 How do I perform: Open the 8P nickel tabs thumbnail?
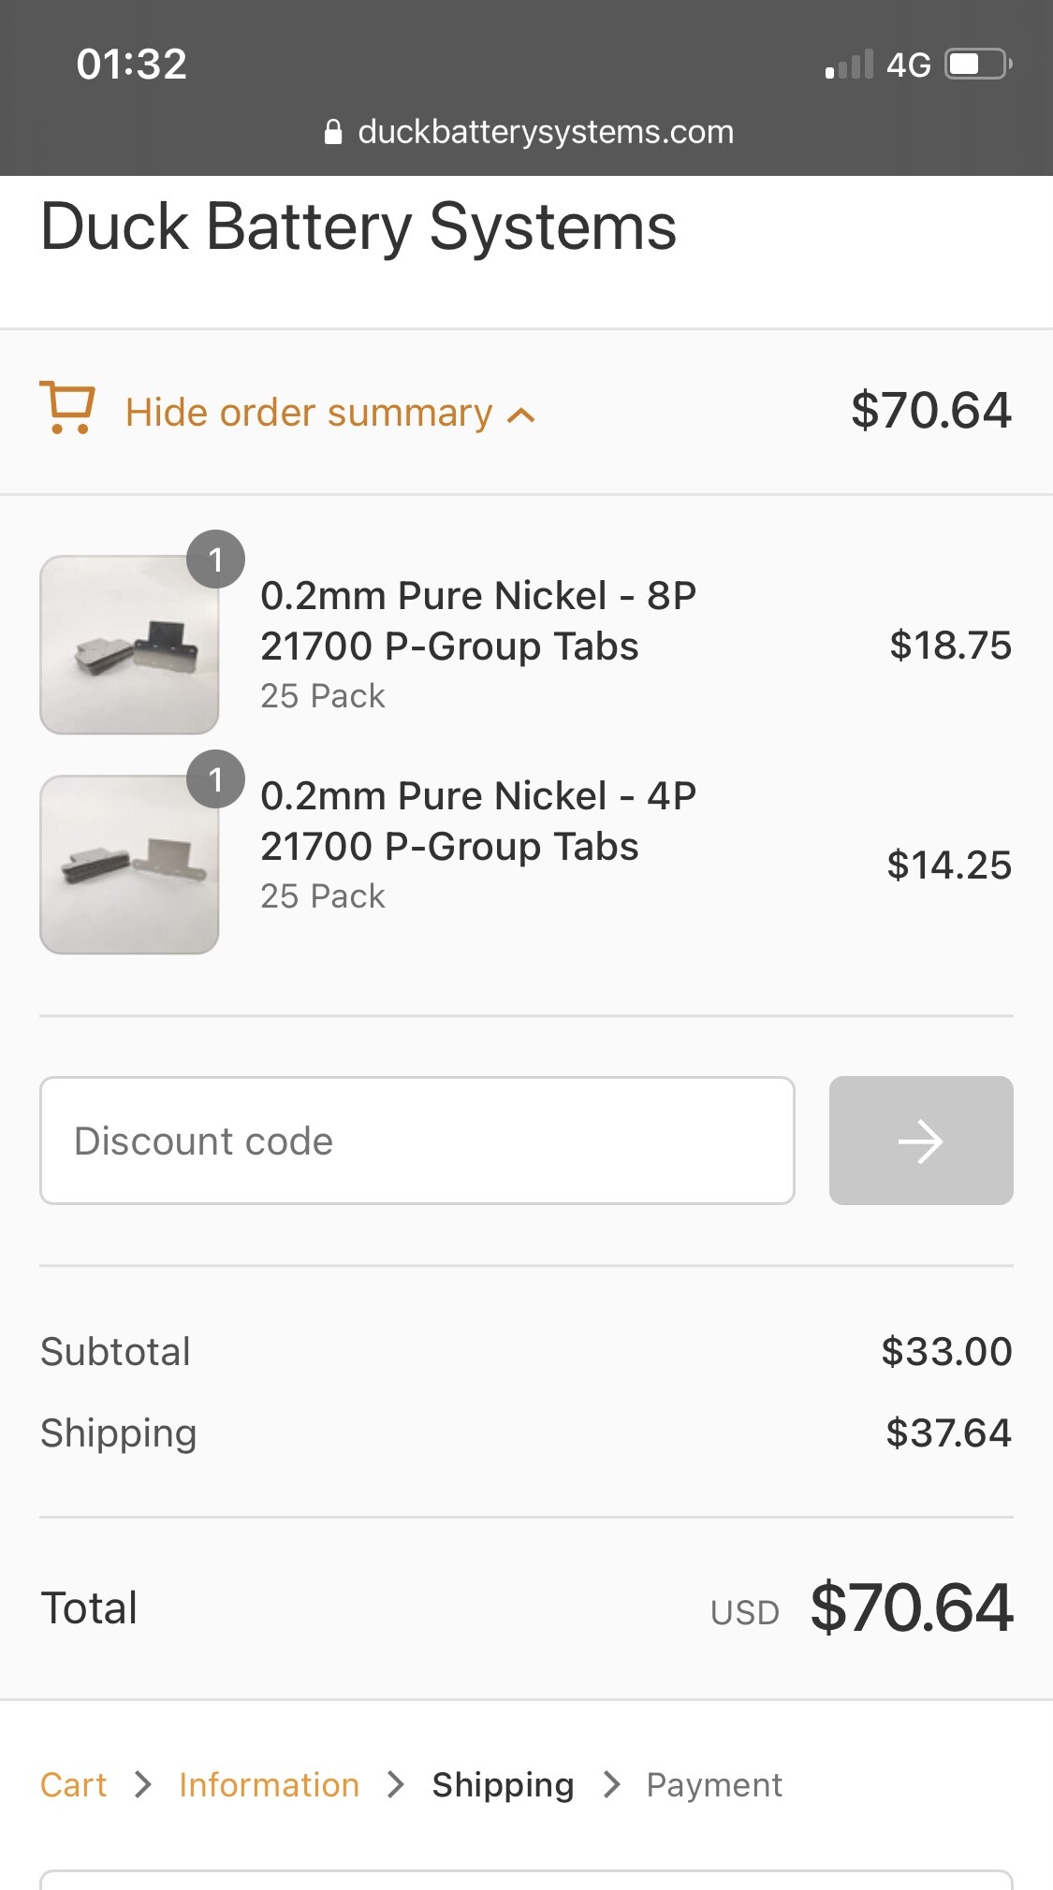point(129,645)
